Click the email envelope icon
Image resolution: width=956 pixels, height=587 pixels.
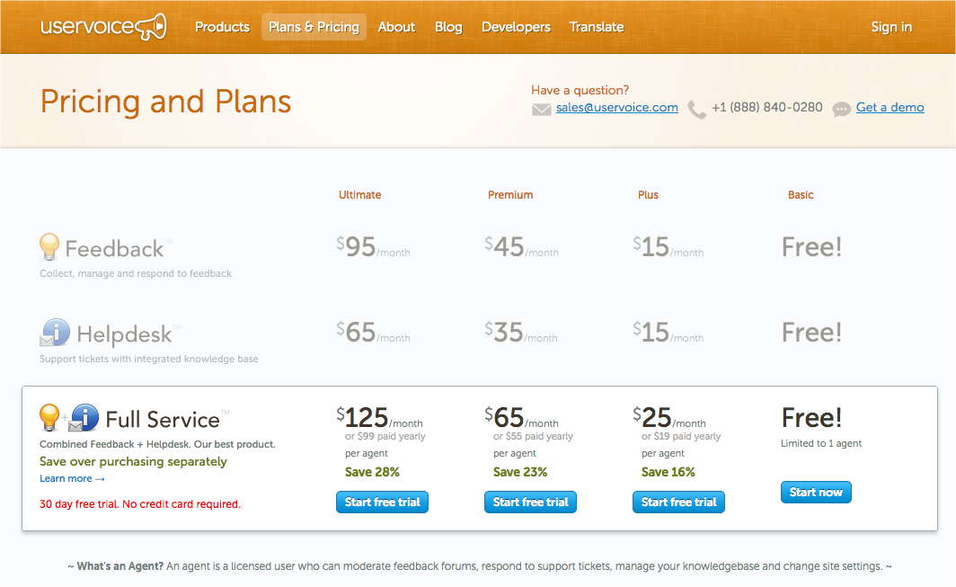coord(541,110)
